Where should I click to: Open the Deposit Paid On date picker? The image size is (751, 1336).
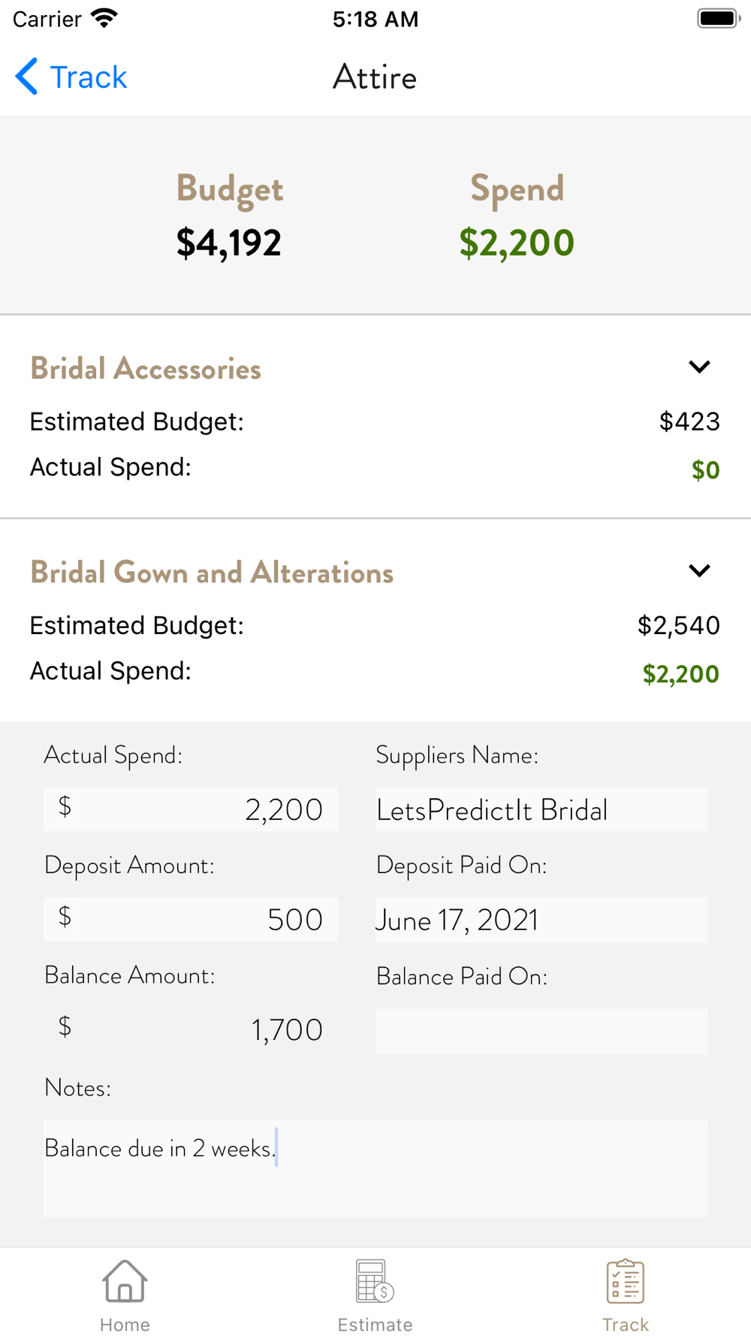pyautogui.click(x=541, y=920)
